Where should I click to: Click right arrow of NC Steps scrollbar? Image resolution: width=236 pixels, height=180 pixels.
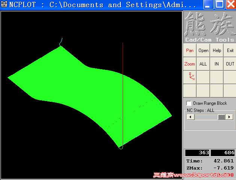point(229,117)
